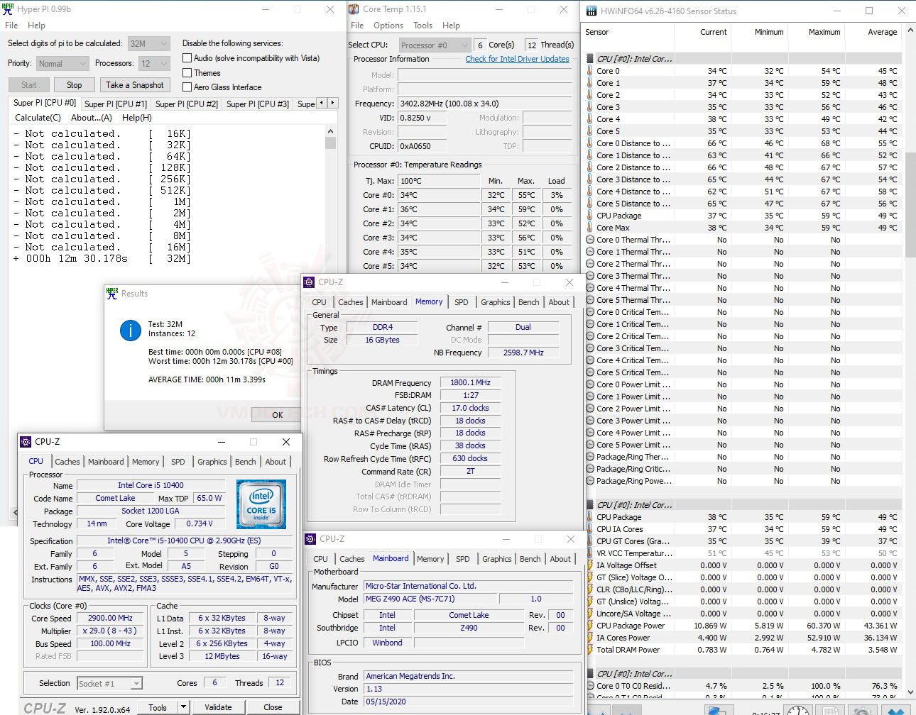The image size is (916, 715).
Task: Switch to the Super PI [CPU #3] tab
Action: (258, 104)
